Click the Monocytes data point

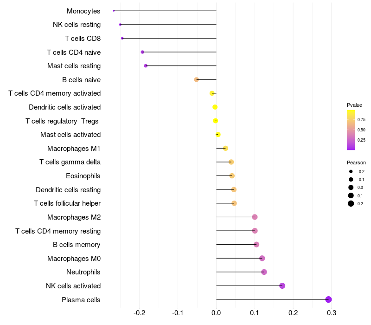pos(114,11)
